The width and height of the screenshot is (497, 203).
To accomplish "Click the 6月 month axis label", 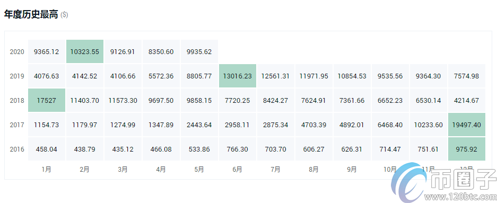I will coord(237,170).
